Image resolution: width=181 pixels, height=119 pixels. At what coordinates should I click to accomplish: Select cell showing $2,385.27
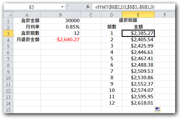138,33
